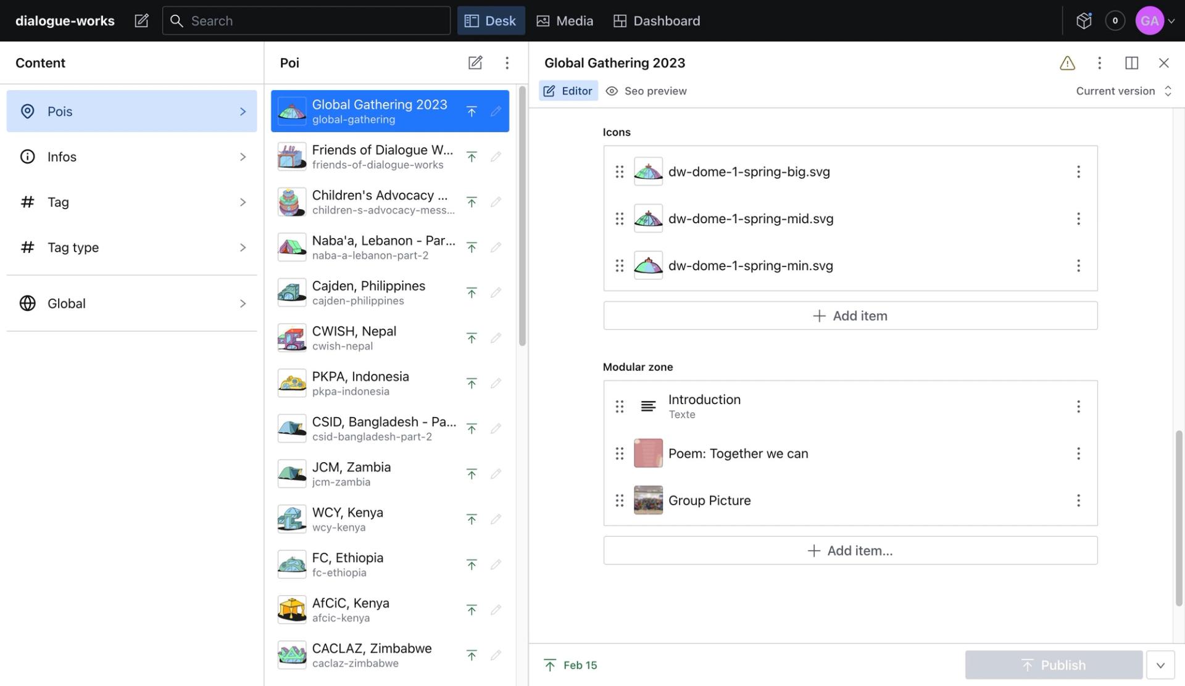Open the Current version dropdown
Image resolution: width=1185 pixels, height=686 pixels.
pos(1123,91)
